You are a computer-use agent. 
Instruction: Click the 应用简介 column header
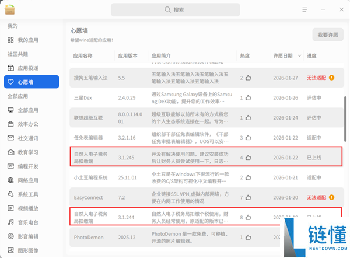161,55
